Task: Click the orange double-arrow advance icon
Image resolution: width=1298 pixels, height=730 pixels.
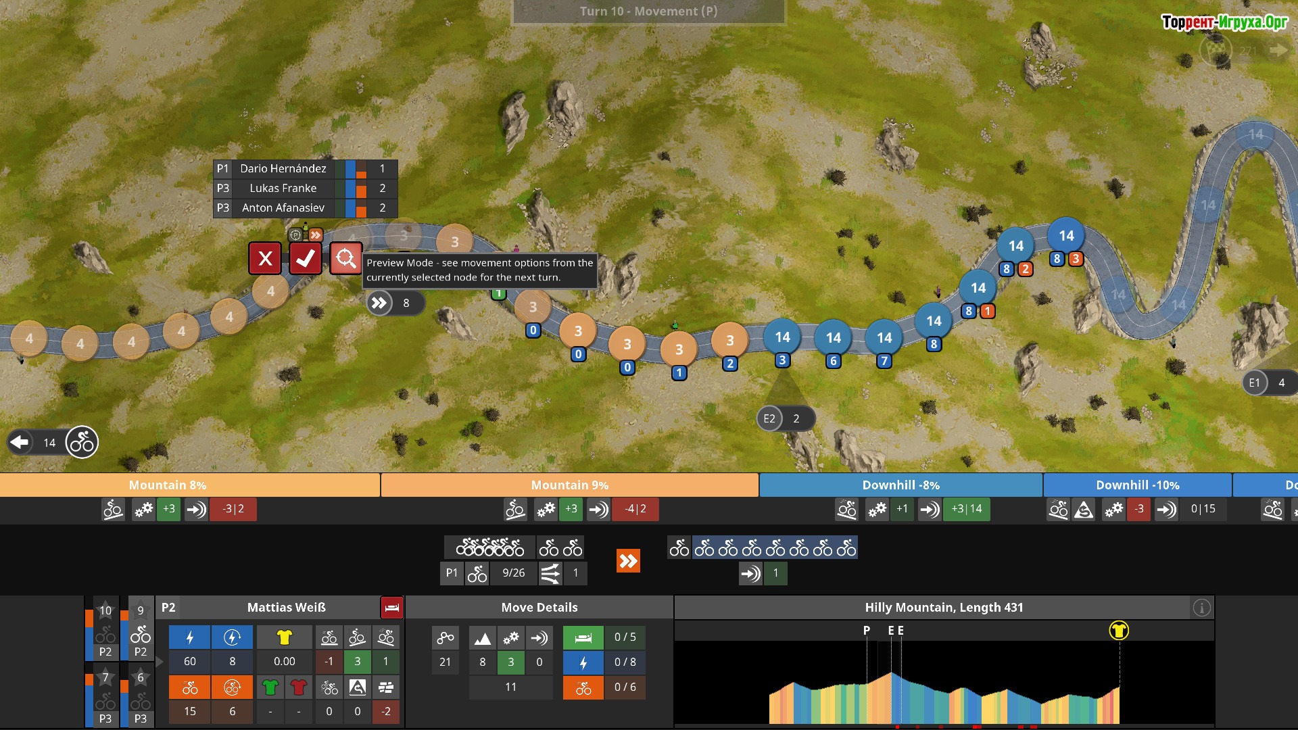Action: point(628,560)
